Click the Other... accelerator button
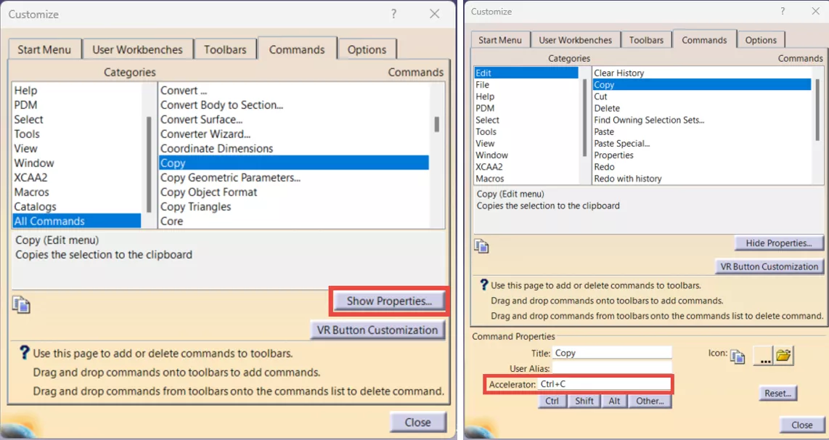Viewport: 829px width, 440px height. (x=649, y=400)
